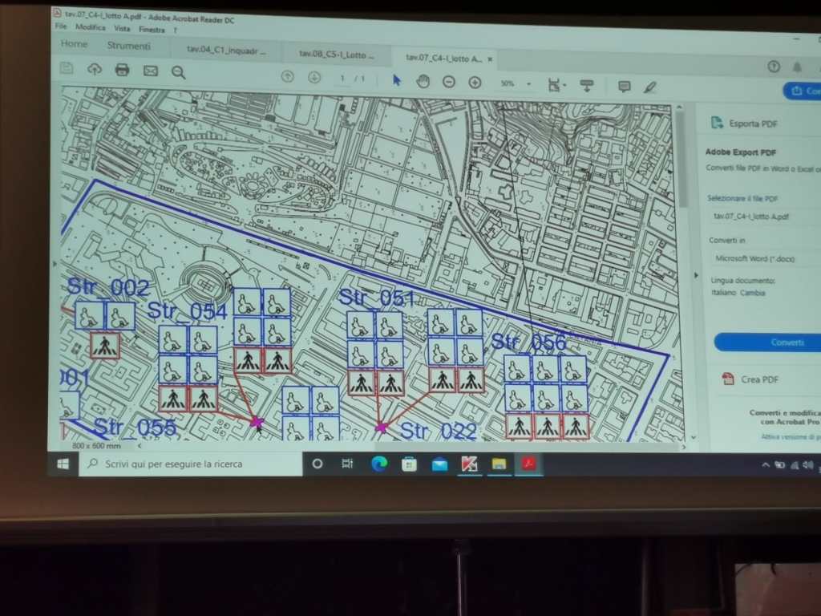
Task: Choose the arrow selection tool
Action: click(x=396, y=80)
